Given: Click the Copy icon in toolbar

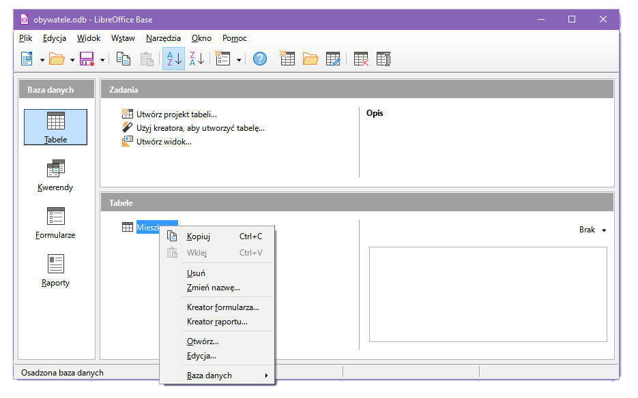Looking at the screenshot, I should click(x=124, y=59).
